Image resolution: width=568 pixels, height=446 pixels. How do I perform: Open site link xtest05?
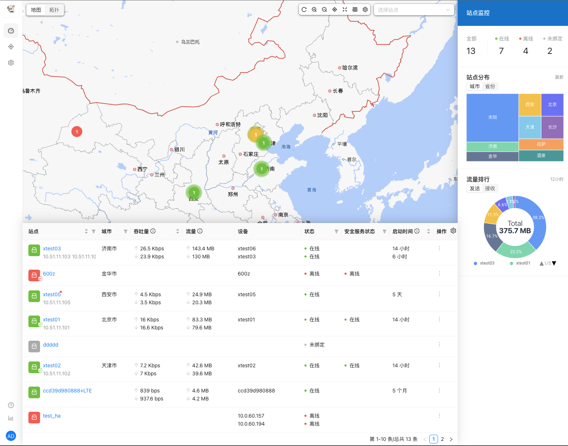click(x=52, y=294)
